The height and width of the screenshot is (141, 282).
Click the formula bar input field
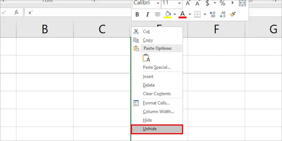pyautogui.click(x=78, y=12)
